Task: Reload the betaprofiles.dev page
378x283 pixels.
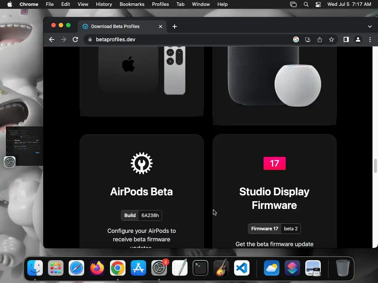Action: coord(75,39)
